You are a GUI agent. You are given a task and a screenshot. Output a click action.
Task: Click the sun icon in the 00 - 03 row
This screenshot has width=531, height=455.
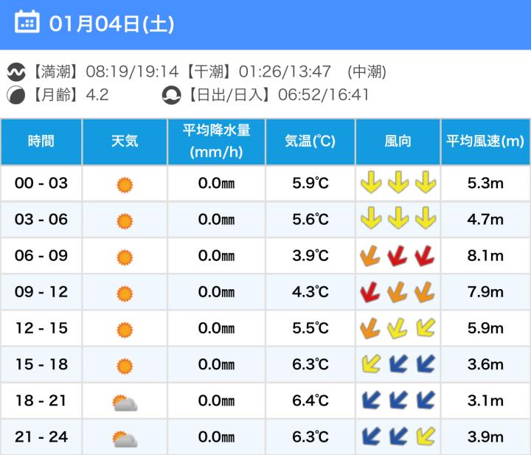(x=125, y=184)
